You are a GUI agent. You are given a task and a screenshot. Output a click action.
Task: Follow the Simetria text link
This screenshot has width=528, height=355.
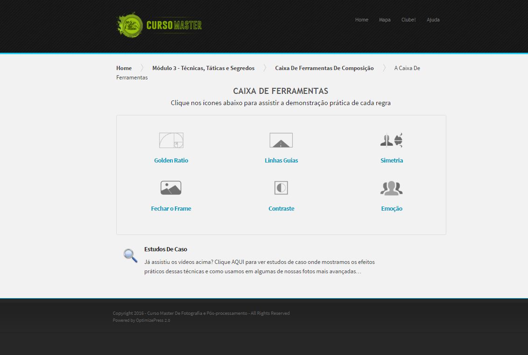[391, 160]
